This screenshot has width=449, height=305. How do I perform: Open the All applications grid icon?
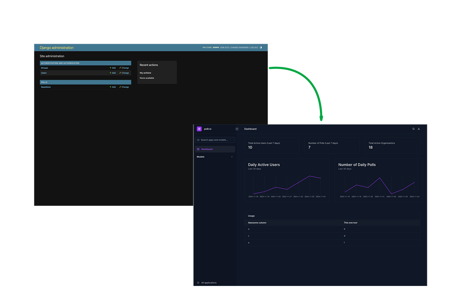(198, 283)
